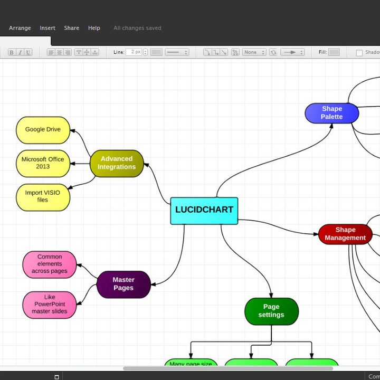Toggle bold text formatting
380x380 pixels.
[x=12, y=52]
